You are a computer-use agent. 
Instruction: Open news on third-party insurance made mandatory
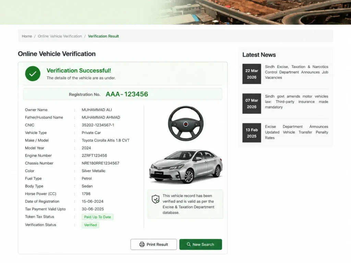click(296, 101)
